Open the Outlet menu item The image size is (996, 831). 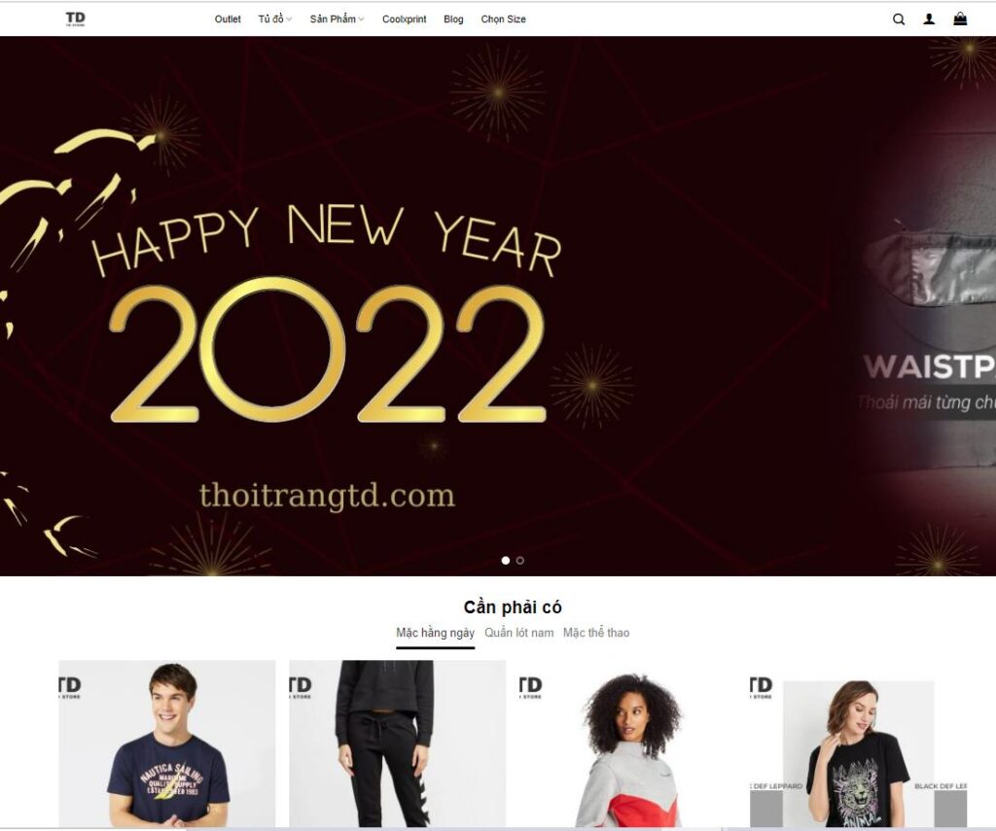[x=228, y=19]
